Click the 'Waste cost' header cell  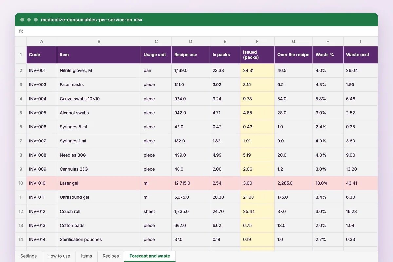[x=361, y=55]
